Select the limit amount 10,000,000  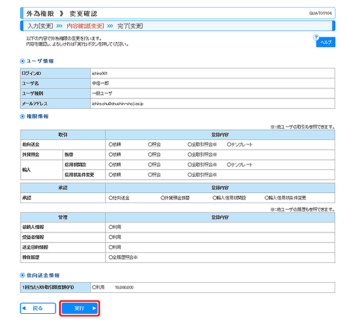tap(124, 287)
